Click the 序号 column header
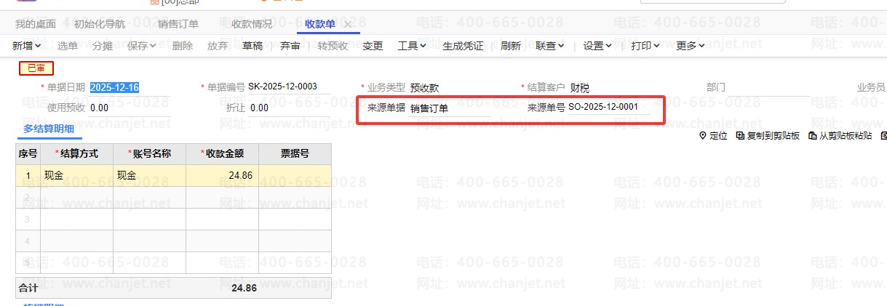This screenshot has width=887, height=306. tap(28, 153)
